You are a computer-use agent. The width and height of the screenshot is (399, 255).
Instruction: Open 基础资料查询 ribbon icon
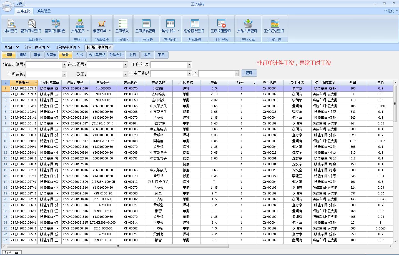[31, 26]
